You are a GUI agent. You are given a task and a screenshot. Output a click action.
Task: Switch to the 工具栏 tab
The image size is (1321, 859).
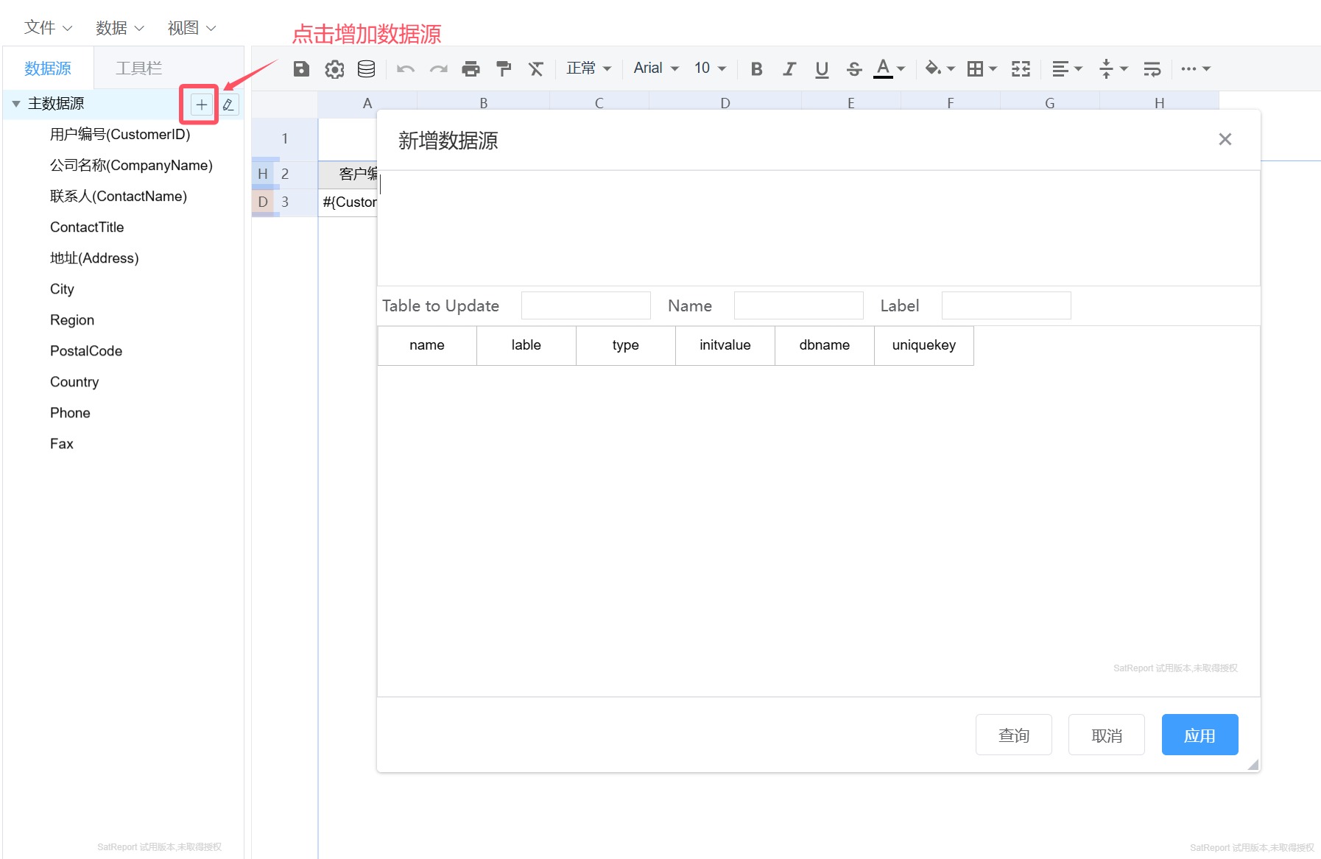(x=138, y=68)
